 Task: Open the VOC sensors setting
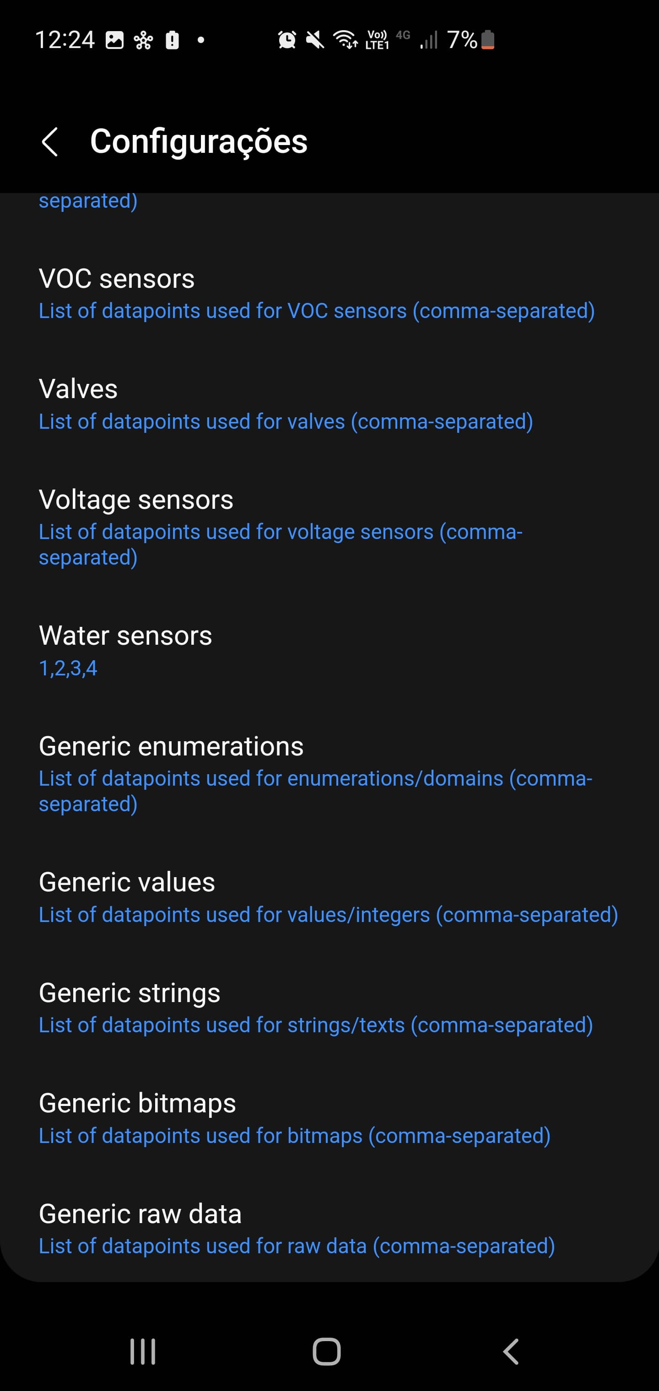317,294
